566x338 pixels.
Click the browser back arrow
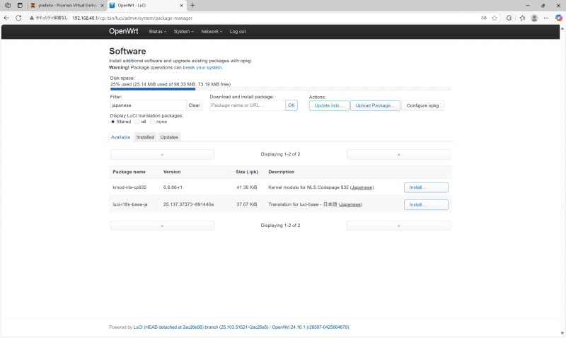pyautogui.click(x=7, y=18)
